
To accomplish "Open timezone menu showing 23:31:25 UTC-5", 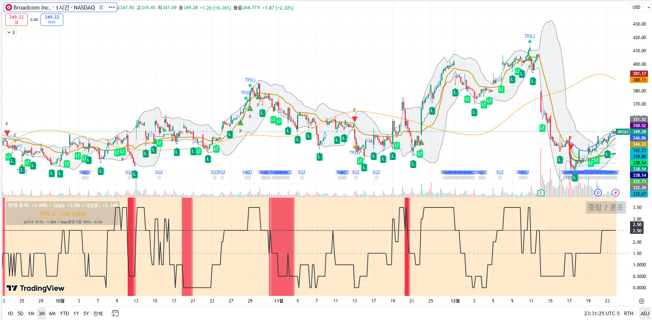I will pyautogui.click(x=602, y=313).
